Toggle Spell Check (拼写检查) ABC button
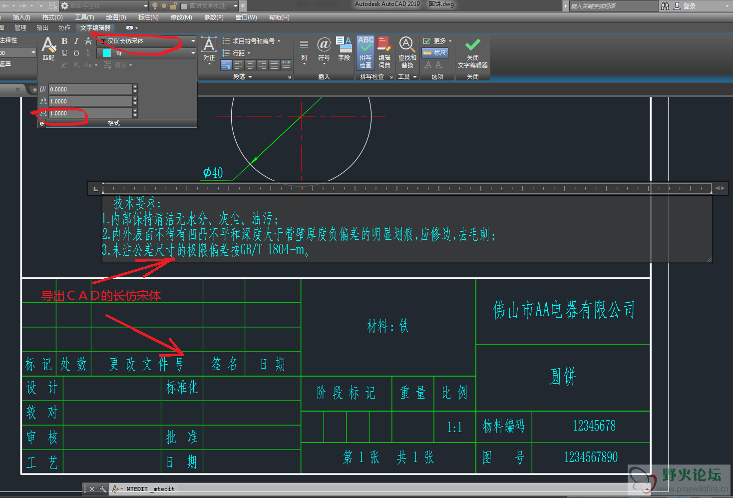The width and height of the screenshot is (733, 498). (366, 52)
